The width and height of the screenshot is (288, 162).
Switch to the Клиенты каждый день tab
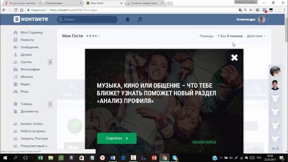pos(144,3)
